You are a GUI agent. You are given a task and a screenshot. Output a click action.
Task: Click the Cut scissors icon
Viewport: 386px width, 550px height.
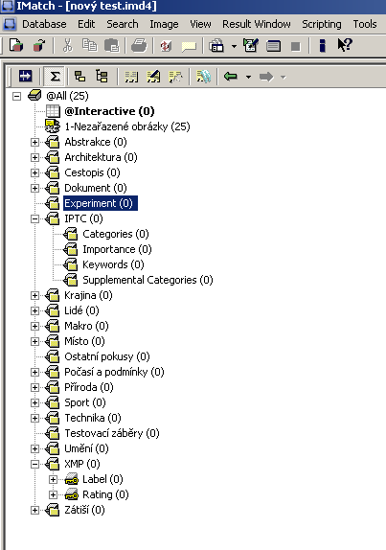(x=67, y=46)
